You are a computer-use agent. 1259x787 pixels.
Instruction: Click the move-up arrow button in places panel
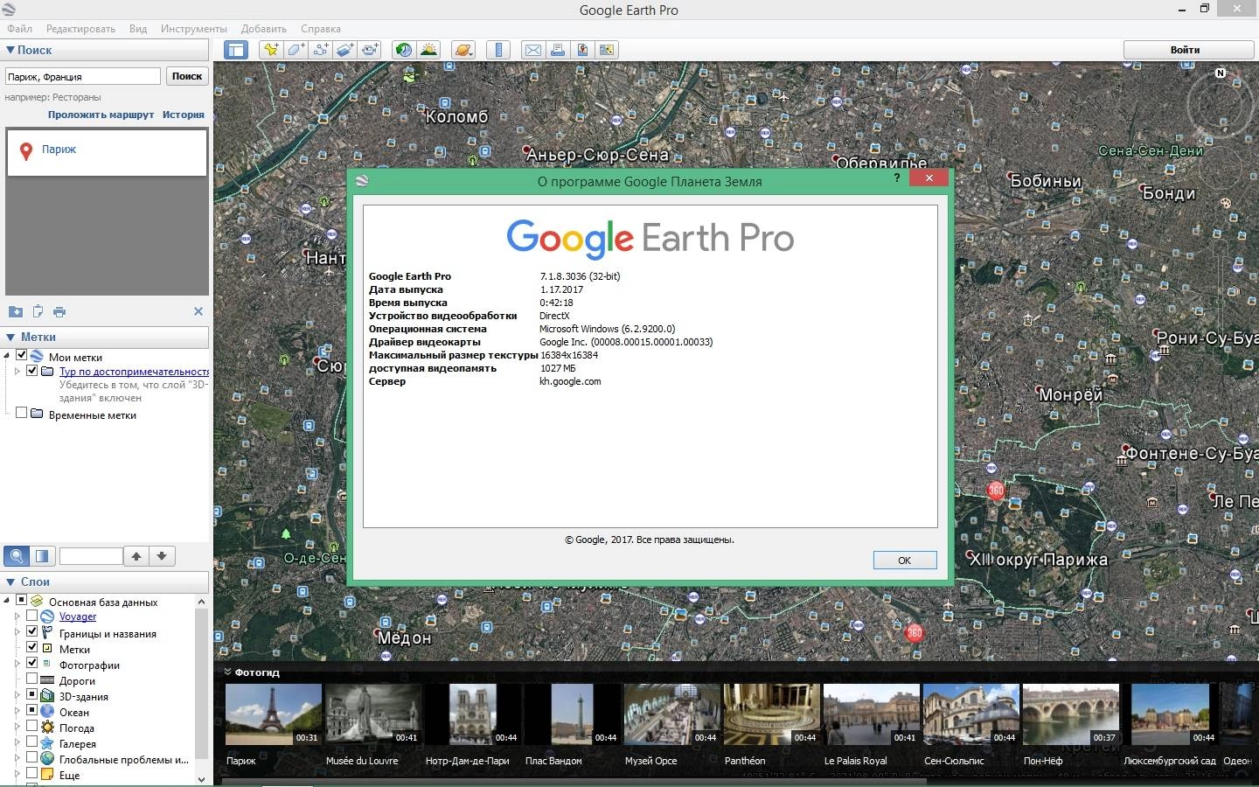[136, 556]
